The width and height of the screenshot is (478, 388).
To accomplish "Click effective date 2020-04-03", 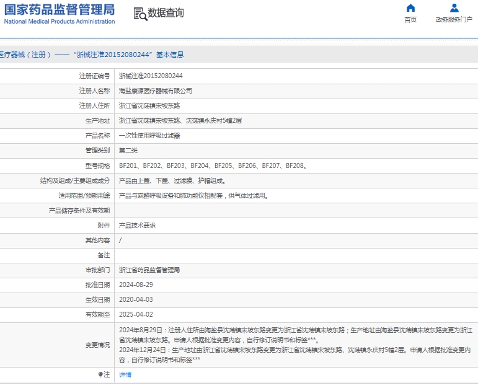I will click(x=136, y=300).
